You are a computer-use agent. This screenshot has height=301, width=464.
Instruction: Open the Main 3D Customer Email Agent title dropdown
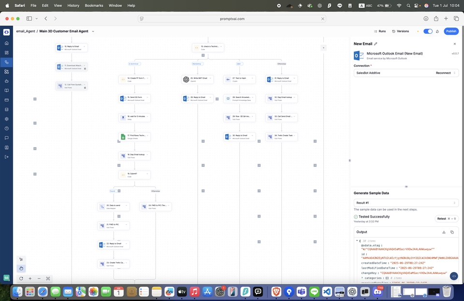pyautogui.click(x=92, y=31)
